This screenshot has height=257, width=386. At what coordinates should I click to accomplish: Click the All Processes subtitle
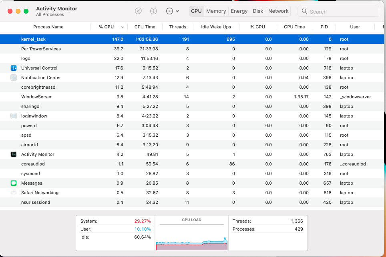[x=50, y=14]
